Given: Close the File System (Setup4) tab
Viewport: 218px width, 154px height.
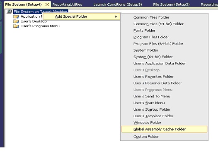Looking at the screenshot, I should click(47, 5).
